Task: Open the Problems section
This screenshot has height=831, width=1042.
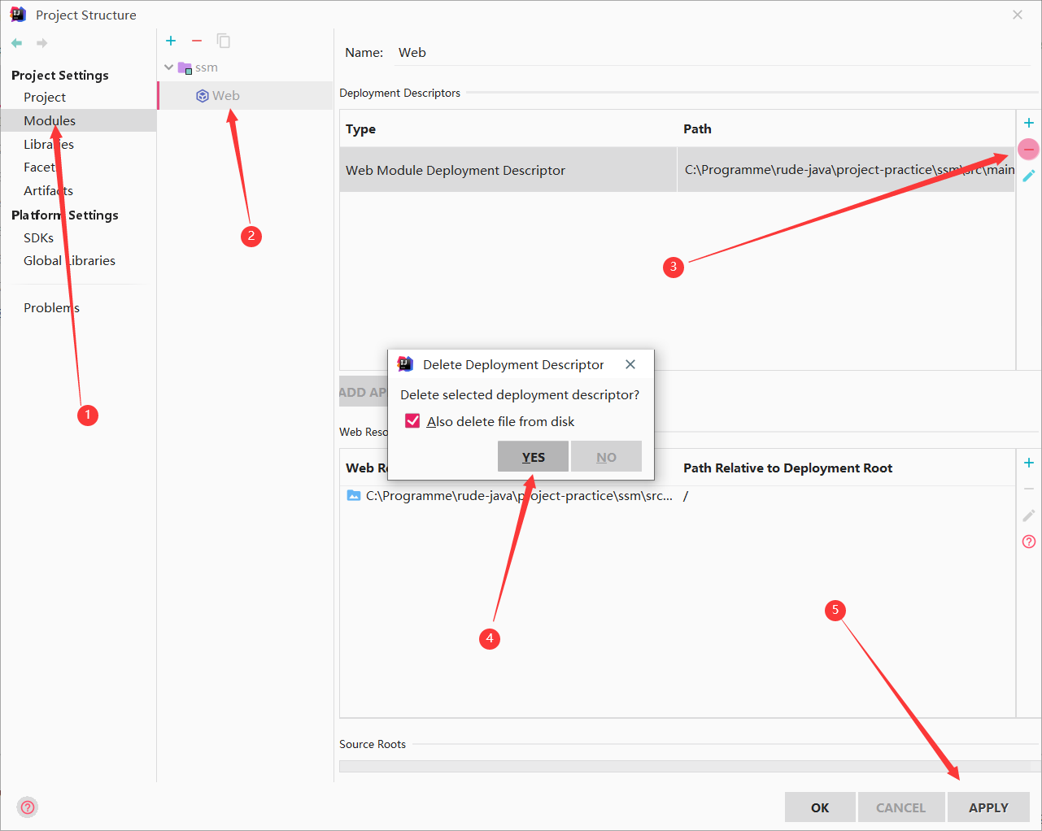Action: point(51,307)
